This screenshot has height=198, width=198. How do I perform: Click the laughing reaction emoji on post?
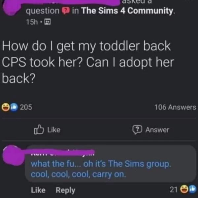pos(6,107)
